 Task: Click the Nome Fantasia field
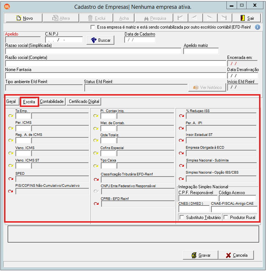tap(116, 75)
